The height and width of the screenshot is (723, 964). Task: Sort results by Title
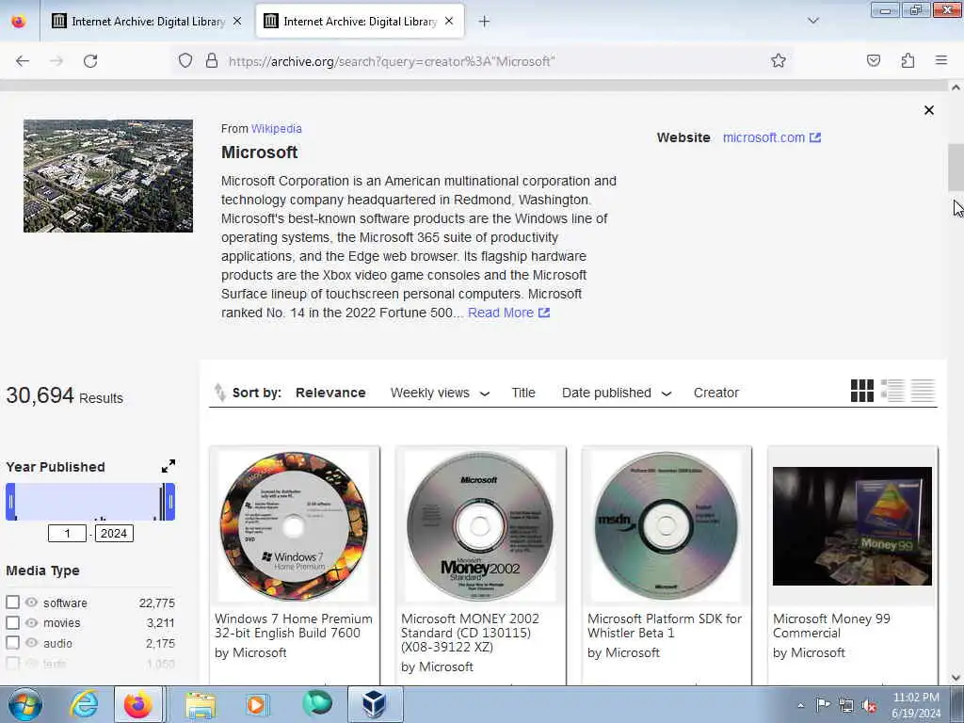click(x=523, y=393)
